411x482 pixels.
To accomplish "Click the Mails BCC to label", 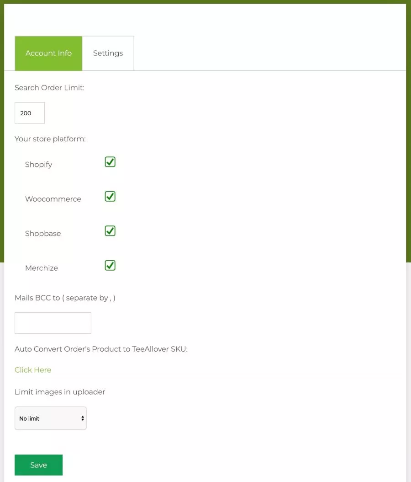I will coord(65,298).
